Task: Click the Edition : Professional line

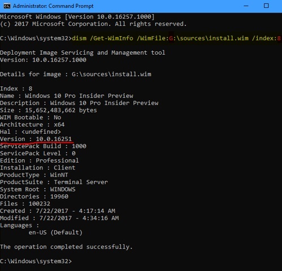Action: click(x=40, y=160)
